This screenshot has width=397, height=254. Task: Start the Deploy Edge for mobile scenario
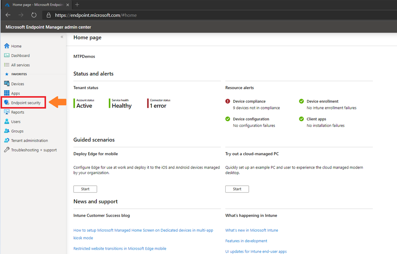(x=85, y=189)
